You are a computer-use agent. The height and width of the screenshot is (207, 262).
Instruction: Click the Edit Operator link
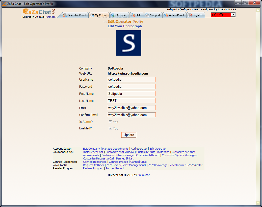[x=158, y=149]
